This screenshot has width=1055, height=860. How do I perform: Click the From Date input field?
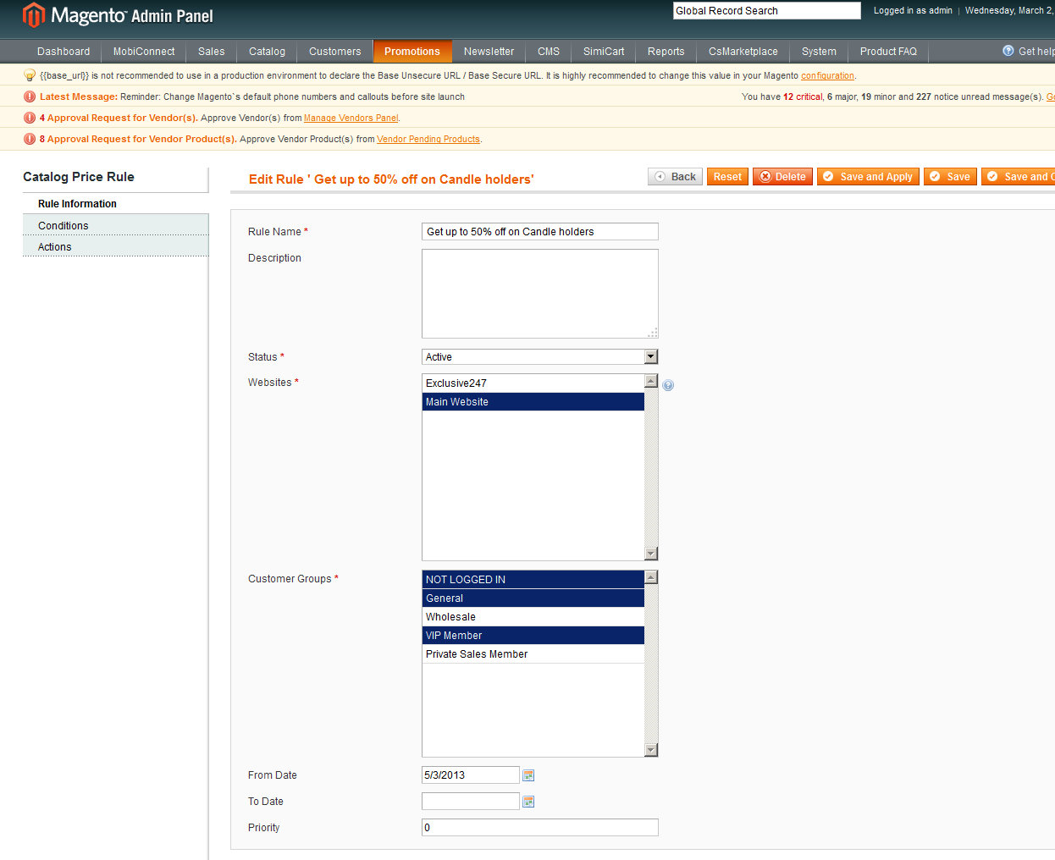tap(471, 775)
